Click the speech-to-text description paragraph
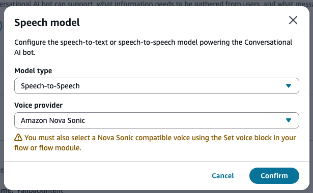 pyautogui.click(x=153, y=47)
